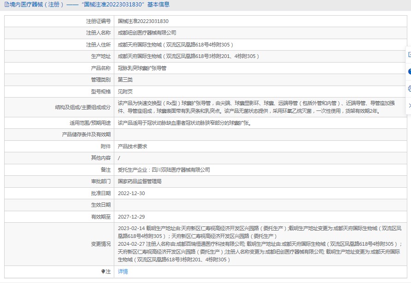Select expiry date 2027-12-29
The width and height of the screenshot is (411, 283).
(x=131, y=217)
